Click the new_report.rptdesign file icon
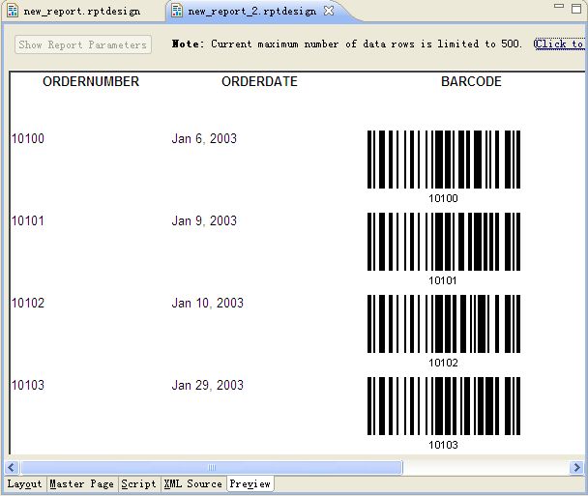 (14, 12)
